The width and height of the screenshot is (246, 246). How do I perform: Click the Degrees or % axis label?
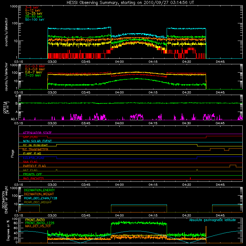pos(8,231)
